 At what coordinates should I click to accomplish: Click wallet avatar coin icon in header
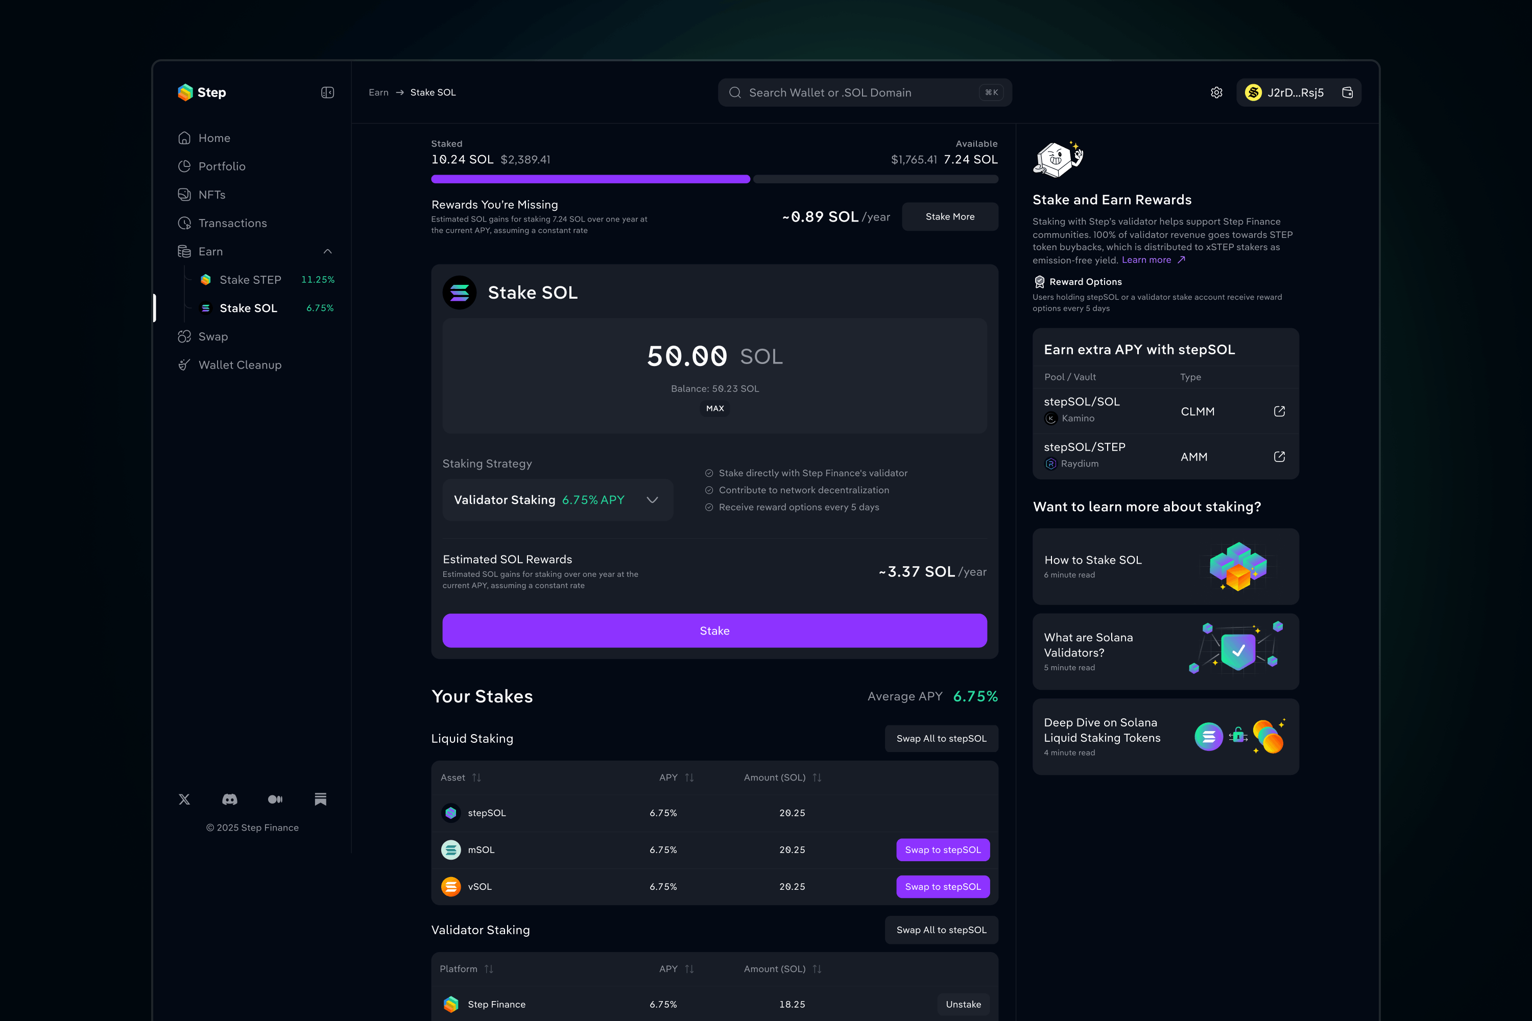(x=1253, y=92)
